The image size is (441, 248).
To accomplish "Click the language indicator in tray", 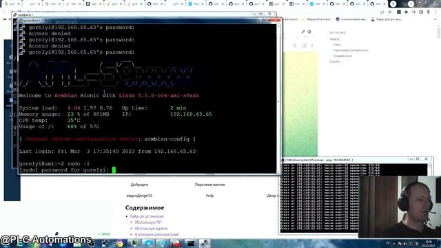I will (388, 243).
